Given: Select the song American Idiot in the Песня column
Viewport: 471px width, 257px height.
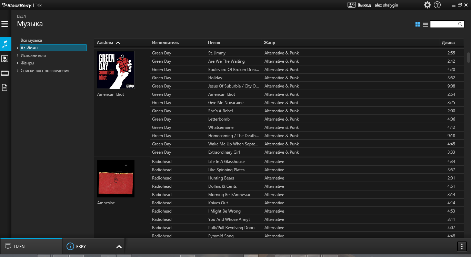Looking at the screenshot, I should click(222, 94).
